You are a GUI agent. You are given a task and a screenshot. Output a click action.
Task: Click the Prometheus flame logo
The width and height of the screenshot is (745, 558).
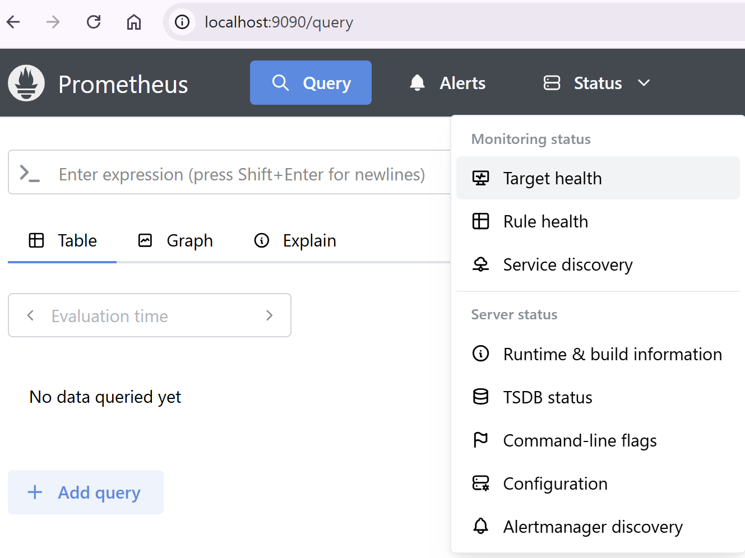click(26, 83)
